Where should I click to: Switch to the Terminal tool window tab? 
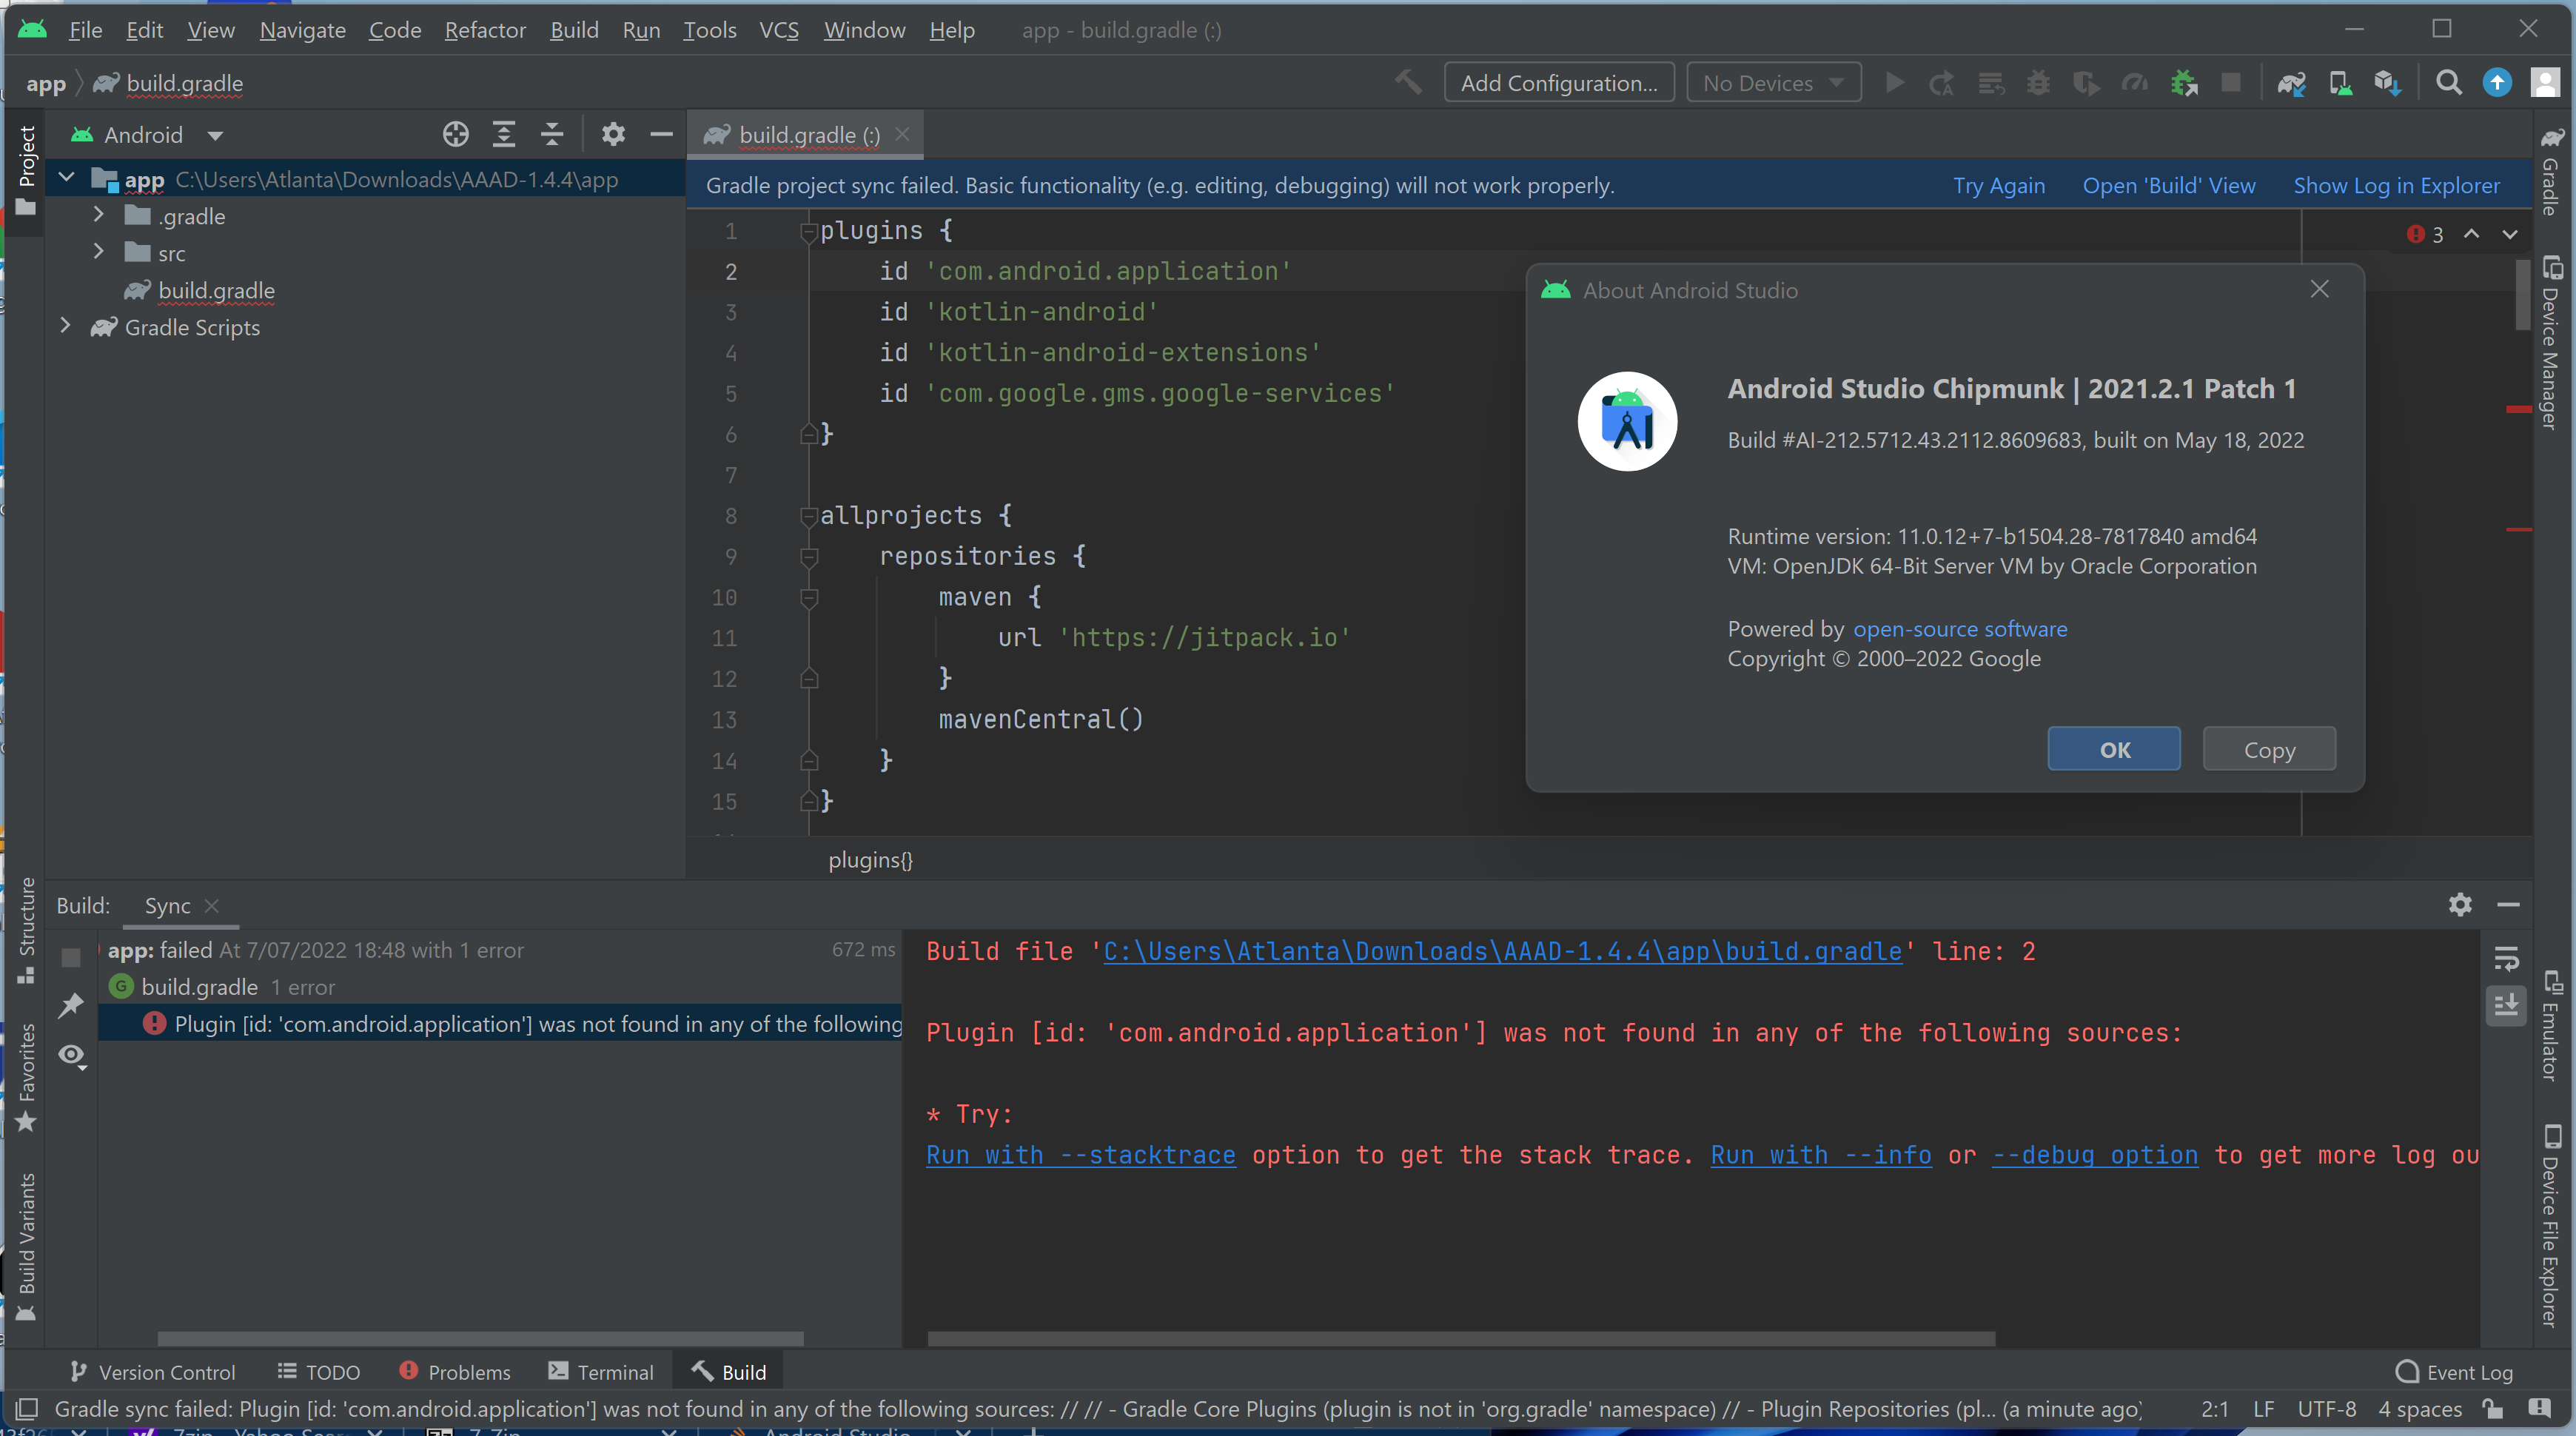click(x=601, y=1372)
